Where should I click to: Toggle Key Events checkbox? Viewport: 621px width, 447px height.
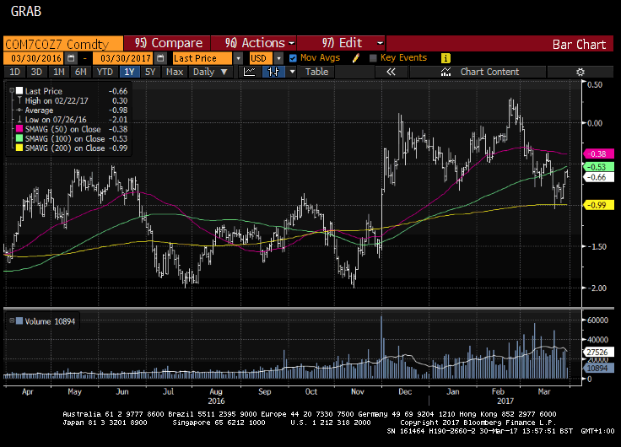click(x=373, y=58)
